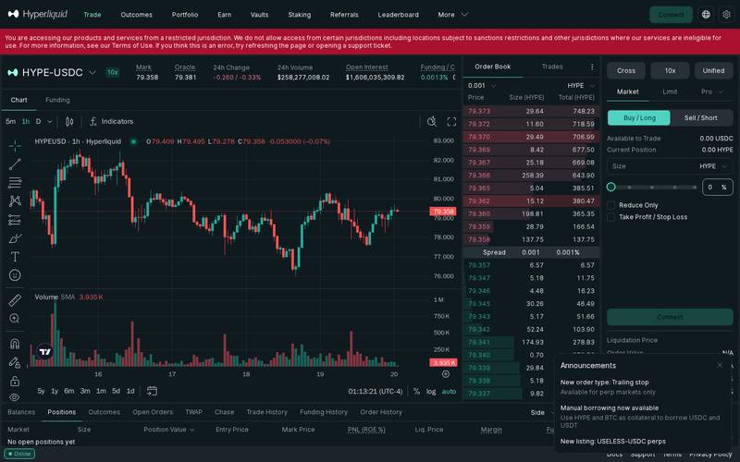Enable the Reduce Only checkbox
The width and height of the screenshot is (740, 462).
[611, 205]
